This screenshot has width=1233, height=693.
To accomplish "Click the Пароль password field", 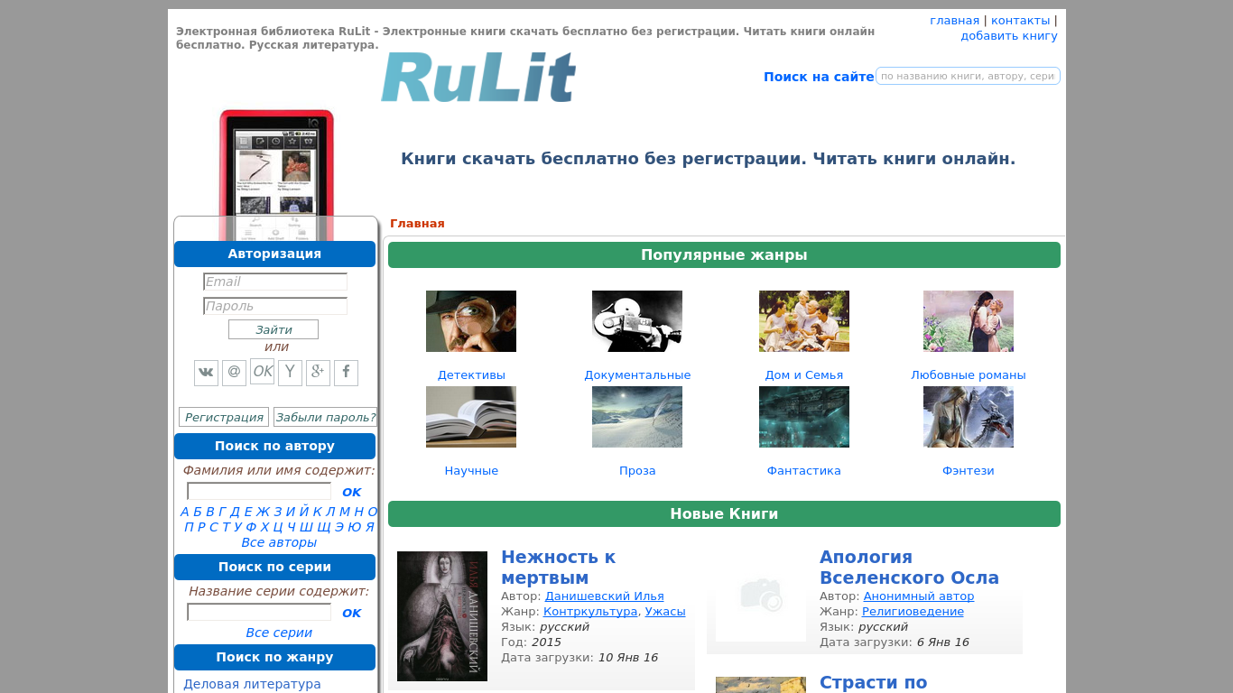I will (x=275, y=306).
